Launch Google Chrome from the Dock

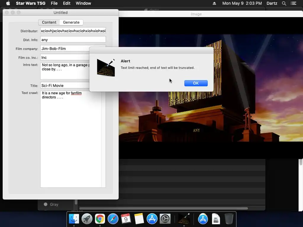tap(100, 219)
